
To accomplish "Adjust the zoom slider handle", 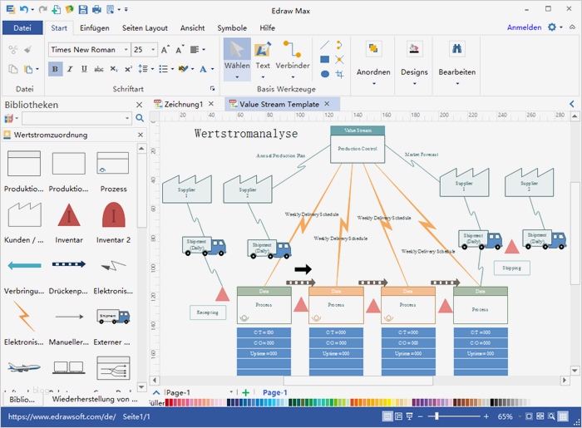I will click(x=436, y=416).
